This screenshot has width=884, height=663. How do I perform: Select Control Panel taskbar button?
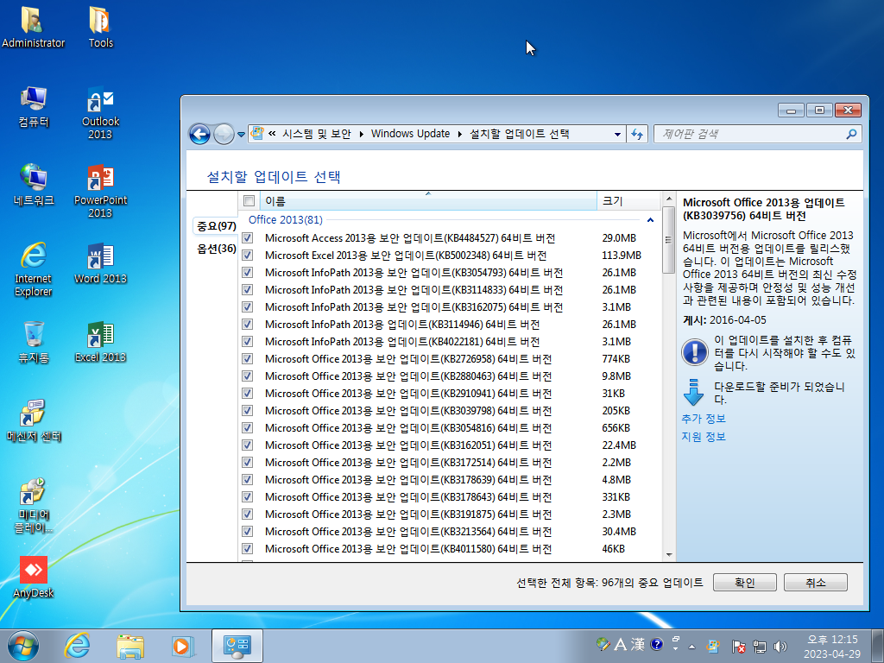[x=237, y=646]
